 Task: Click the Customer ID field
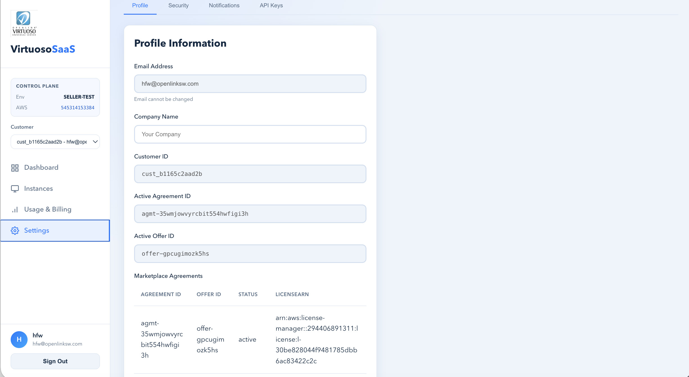click(250, 174)
